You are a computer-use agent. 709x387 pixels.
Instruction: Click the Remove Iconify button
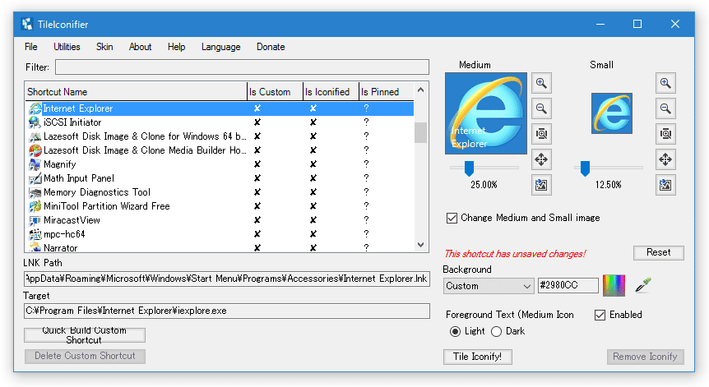(x=645, y=357)
